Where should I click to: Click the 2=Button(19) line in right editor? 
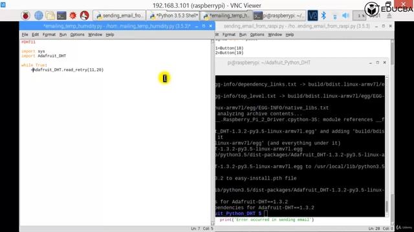pyautogui.click(x=230, y=53)
